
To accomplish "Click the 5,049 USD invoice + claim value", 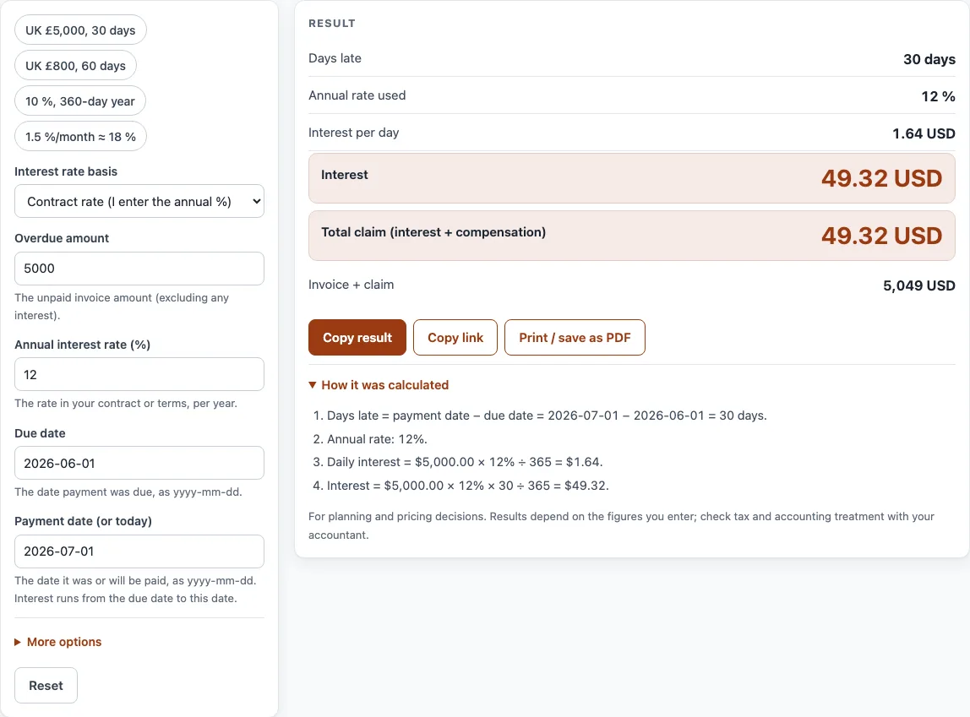I will (918, 285).
